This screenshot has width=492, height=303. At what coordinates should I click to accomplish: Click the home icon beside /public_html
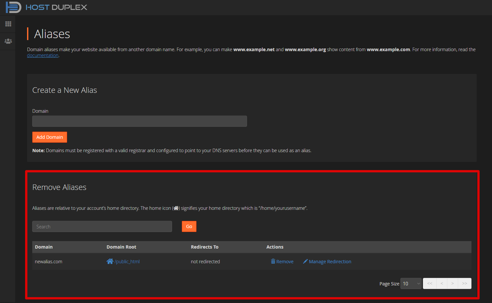110,261
